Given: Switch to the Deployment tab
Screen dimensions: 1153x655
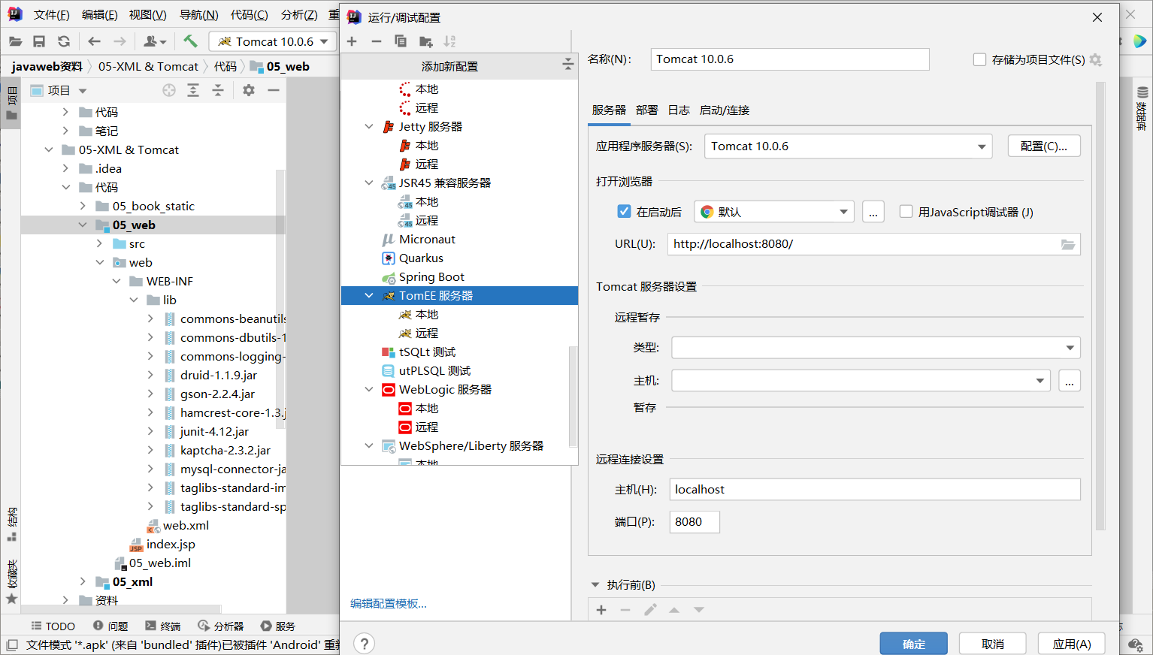Looking at the screenshot, I should point(646,110).
